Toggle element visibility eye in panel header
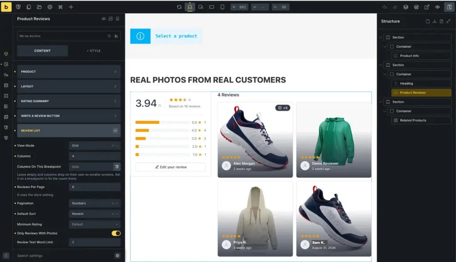 (103, 19)
